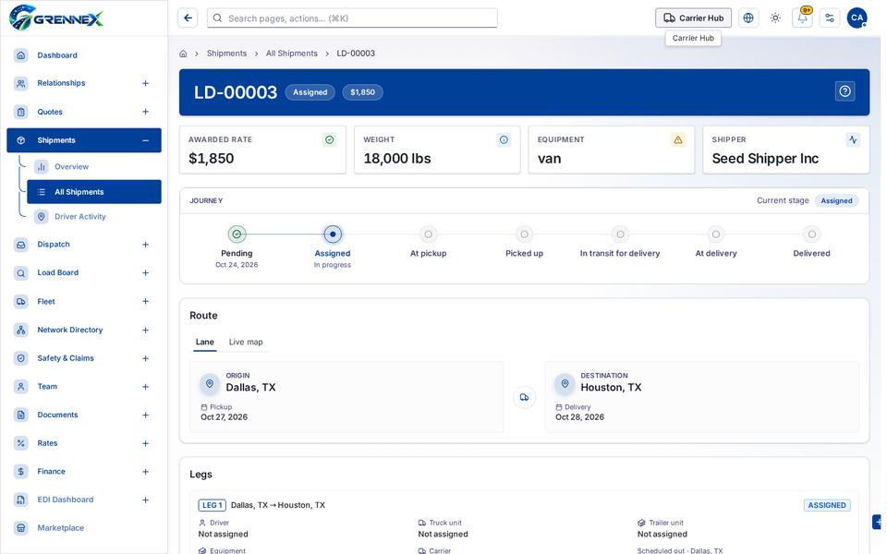The image size is (887, 554).
Task: Click the Grennex logo
Action: click(56, 18)
